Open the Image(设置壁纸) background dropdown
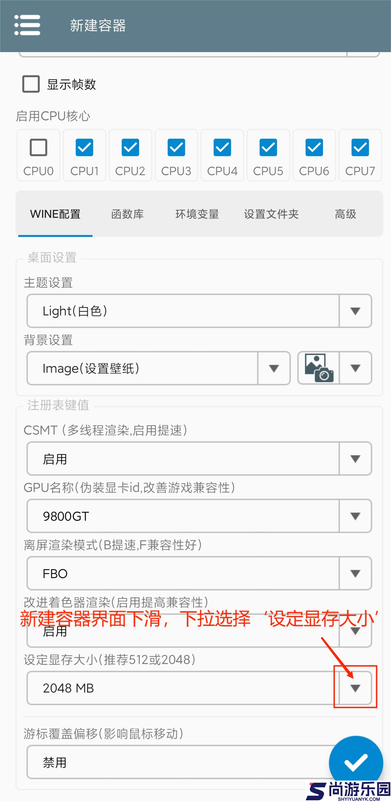This screenshot has height=802, width=391. 273,368
